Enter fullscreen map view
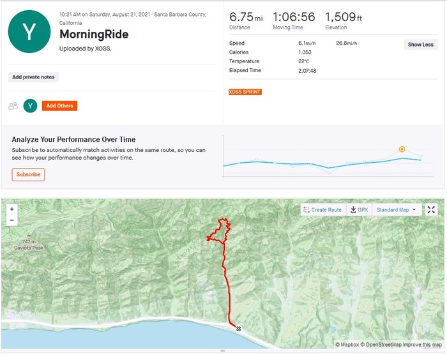447x355 pixels. [x=432, y=209]
